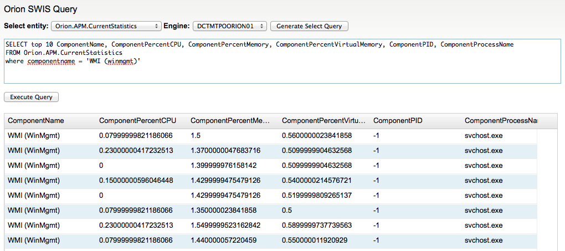Screen dimensions: 565x251
Task: Click PID -1 in row with virtual 0.5199999809265137
Action: pos(376,196)
